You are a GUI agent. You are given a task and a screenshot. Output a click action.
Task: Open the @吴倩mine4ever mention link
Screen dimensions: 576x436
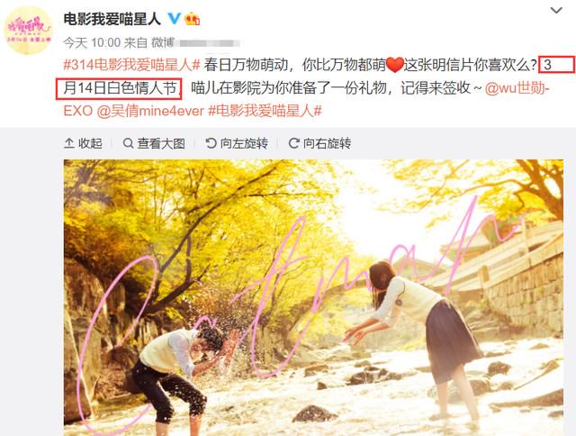[150, 111]
